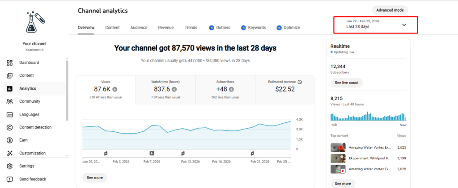The image size is (458, 188).
Task: Click the Dashboard icon in sidebar
Action: [9, 63]
